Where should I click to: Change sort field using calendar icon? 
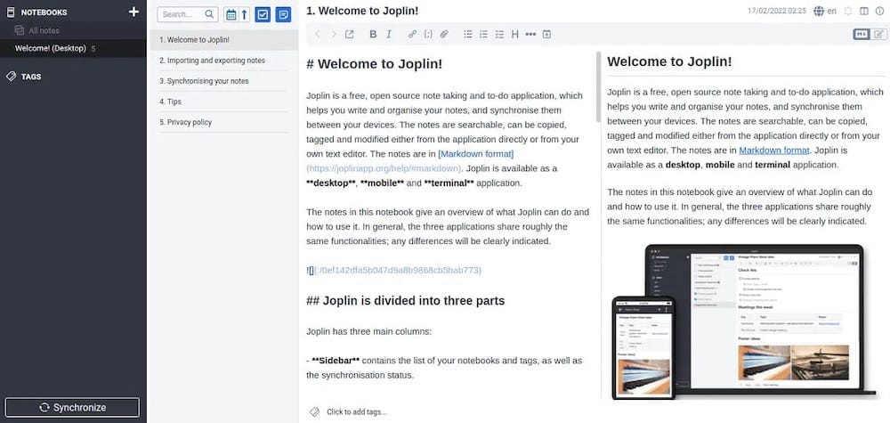[231, 15]
